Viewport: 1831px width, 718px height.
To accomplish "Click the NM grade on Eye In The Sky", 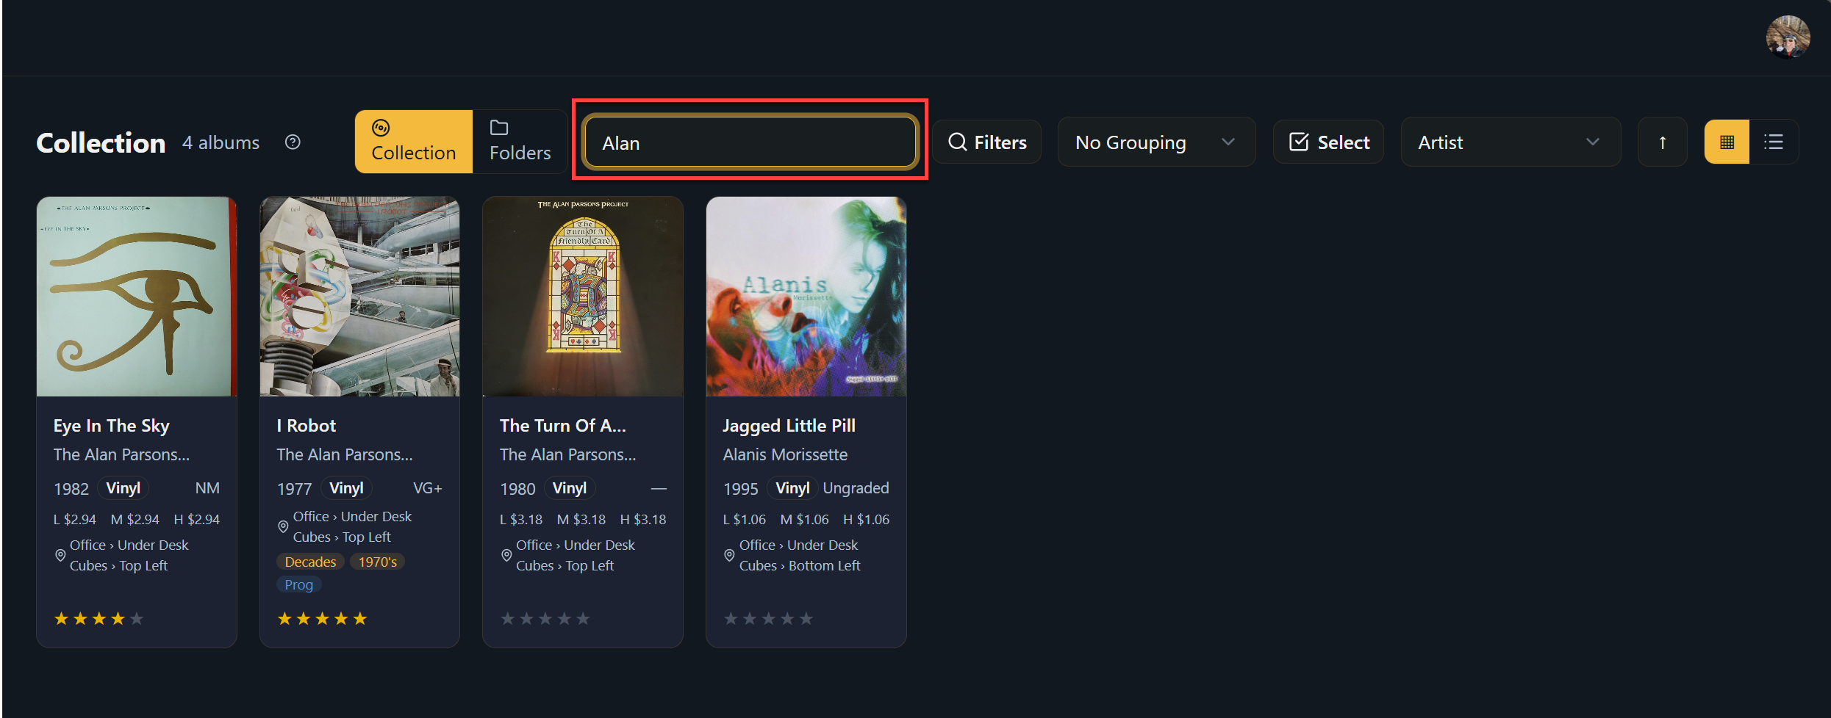I will click(207, 488).
